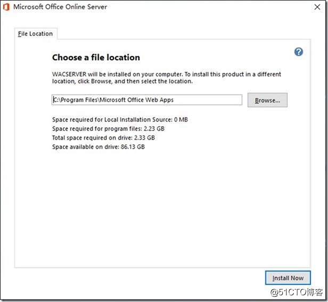Select the File Location tab
This screenshot has width=328, height=302.
pyautogui.click(x=35, y=34)
